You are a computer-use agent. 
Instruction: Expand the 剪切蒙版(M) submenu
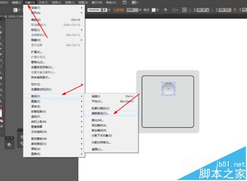54,139
